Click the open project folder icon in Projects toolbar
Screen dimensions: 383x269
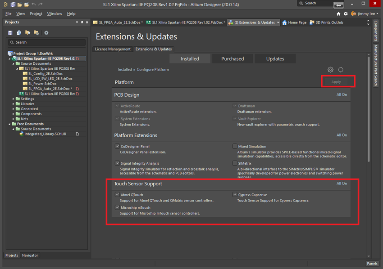[x=27, y=33]
